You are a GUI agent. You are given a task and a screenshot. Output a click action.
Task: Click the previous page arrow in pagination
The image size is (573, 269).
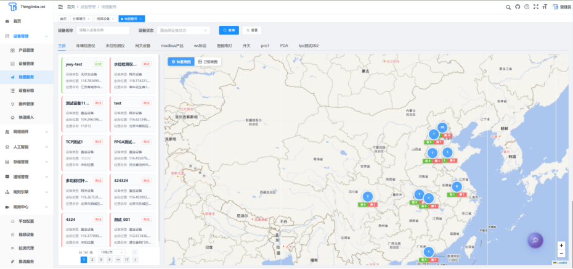click(x=135, y=252)
